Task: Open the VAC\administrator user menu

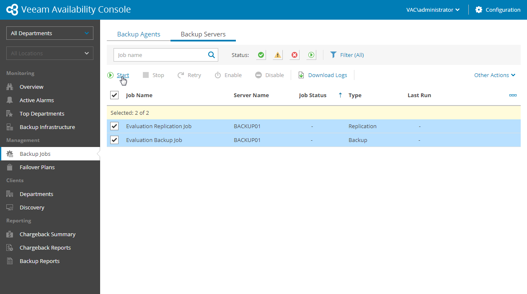Action: coord(433,10)
